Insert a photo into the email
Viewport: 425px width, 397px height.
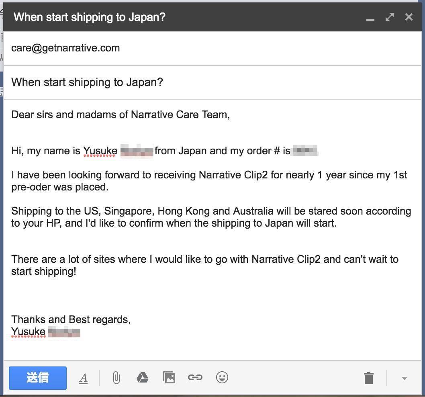tap(169, 377)
